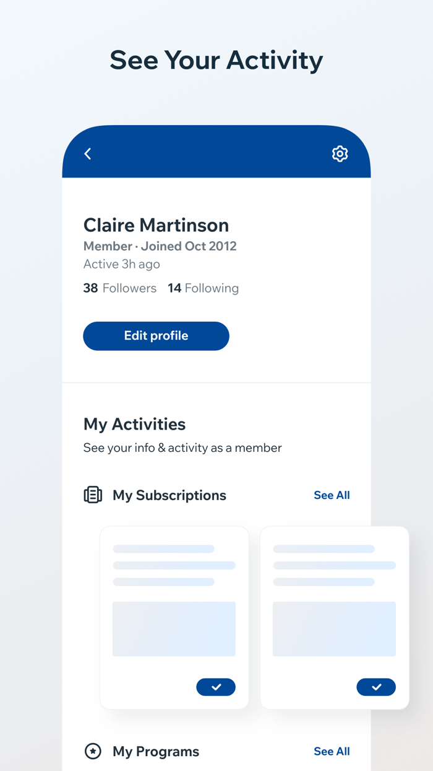Image resolution: width=433 pixels, height=771 pixels.
Task: Open Claire Martinson's settings via gear icon
Action: click(340, 153)
